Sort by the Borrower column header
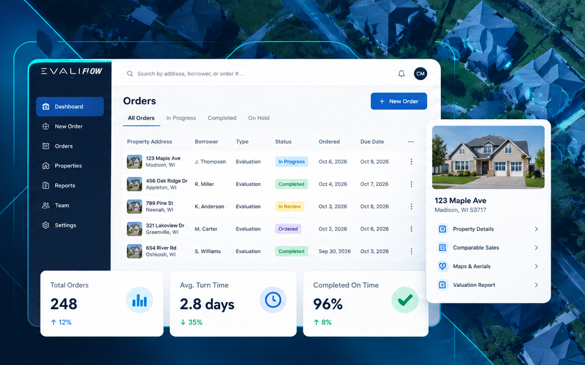 206,142
